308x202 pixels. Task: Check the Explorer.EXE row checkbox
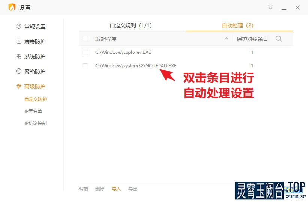pos(85,52)
